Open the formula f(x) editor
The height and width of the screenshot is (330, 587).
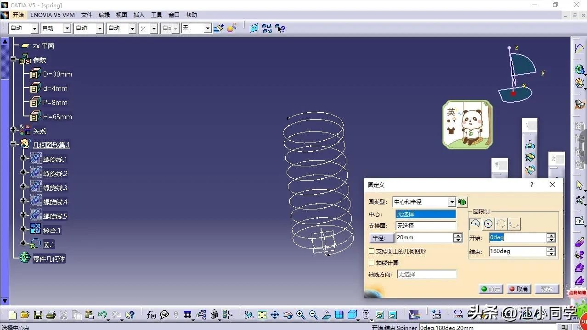[151, 315]
